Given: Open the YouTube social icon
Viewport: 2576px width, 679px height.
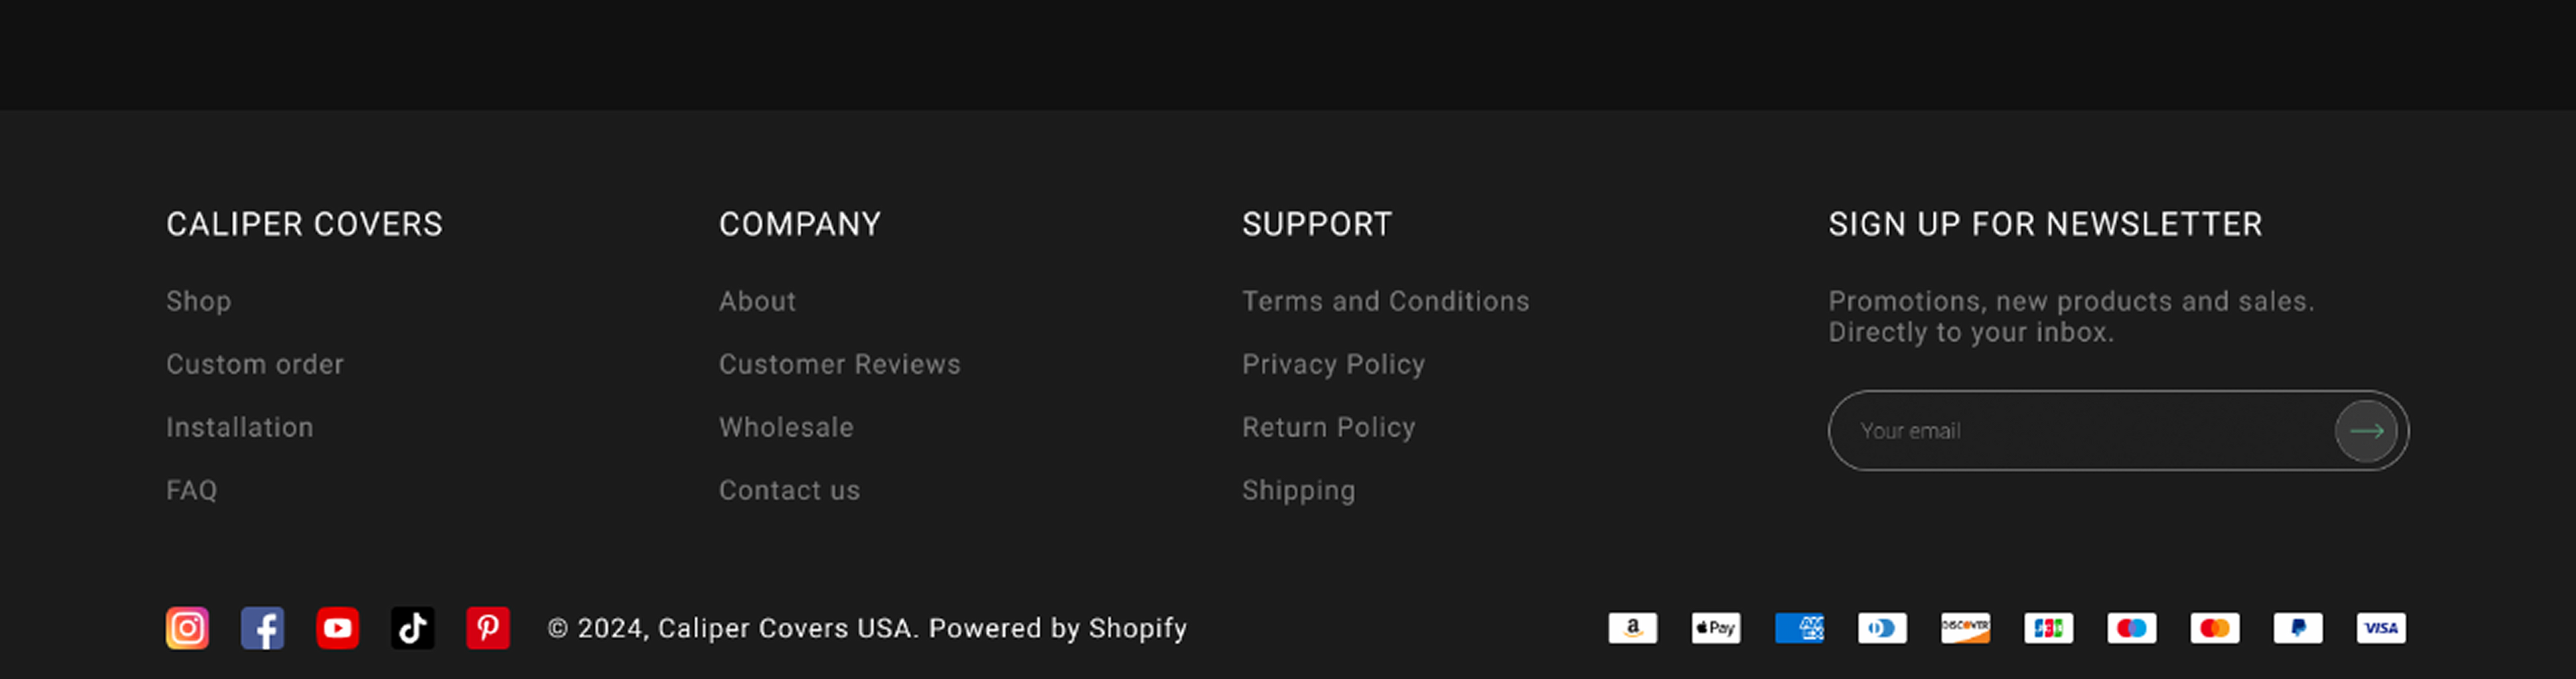Looking at the screenshot, I should click(x=337, y=628).
